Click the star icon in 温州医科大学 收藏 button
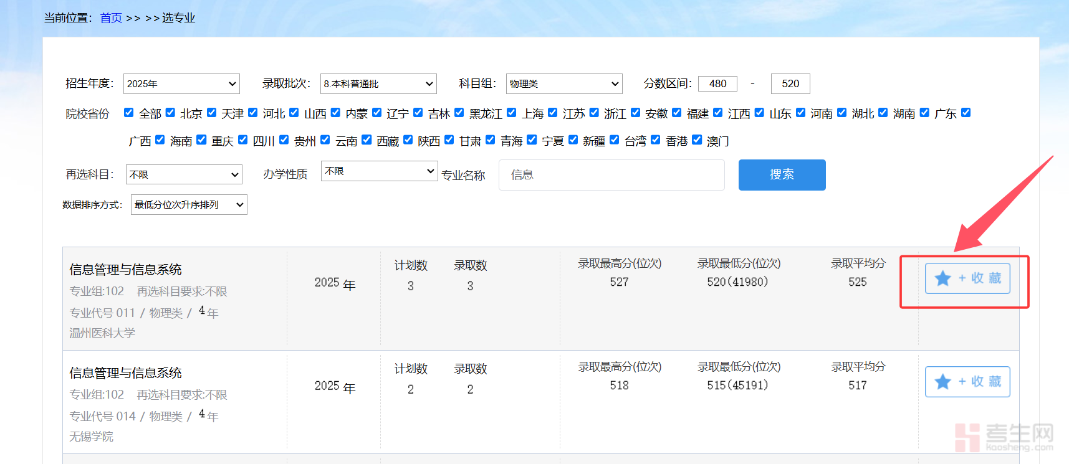The image size is (1069, 464). coord(942,278)
